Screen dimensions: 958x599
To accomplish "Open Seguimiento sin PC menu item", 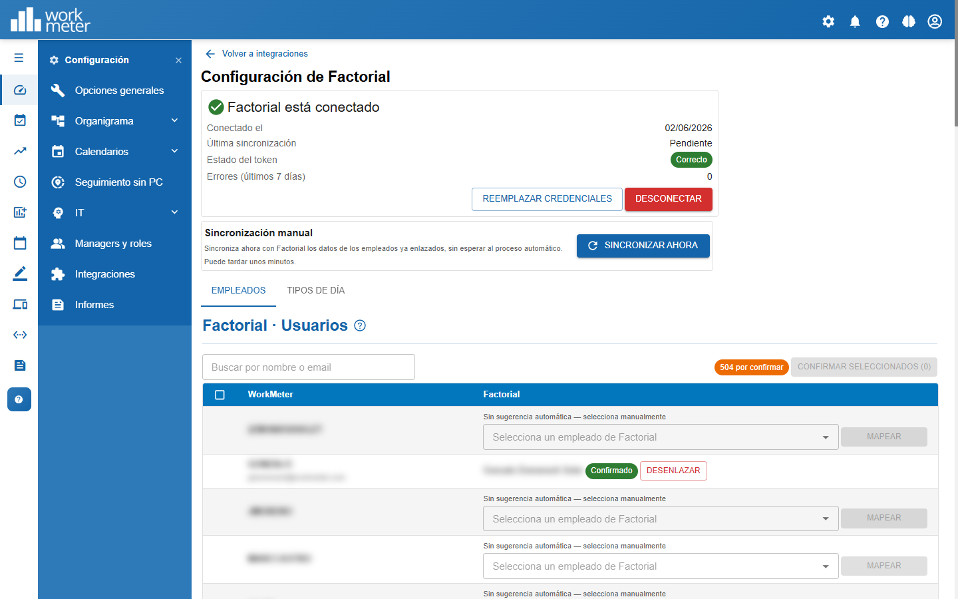I will tap(114, 182).
